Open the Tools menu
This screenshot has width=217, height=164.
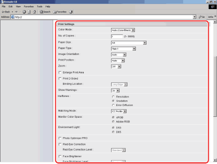pos(39,6)
